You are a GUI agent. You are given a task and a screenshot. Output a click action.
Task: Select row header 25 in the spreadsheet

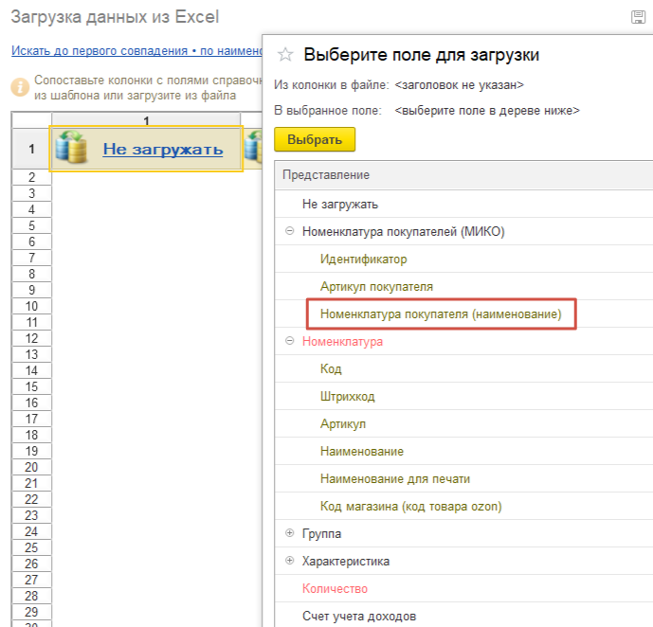pyautogui.click(x=31, y=547)
